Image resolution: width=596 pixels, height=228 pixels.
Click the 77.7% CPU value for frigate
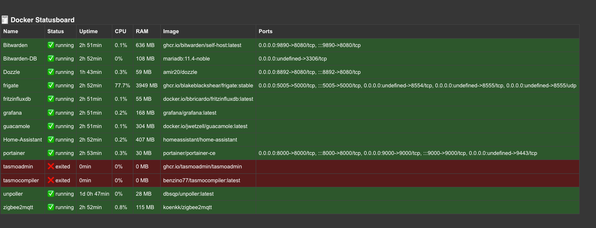pyautogui.click(x=122, y=86)
